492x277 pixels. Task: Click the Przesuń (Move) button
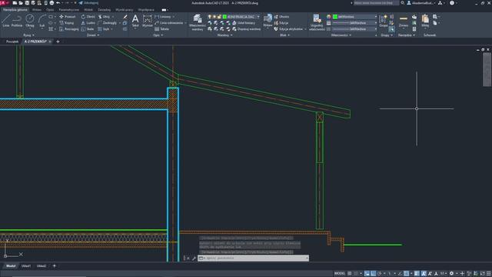coord(67,17)
